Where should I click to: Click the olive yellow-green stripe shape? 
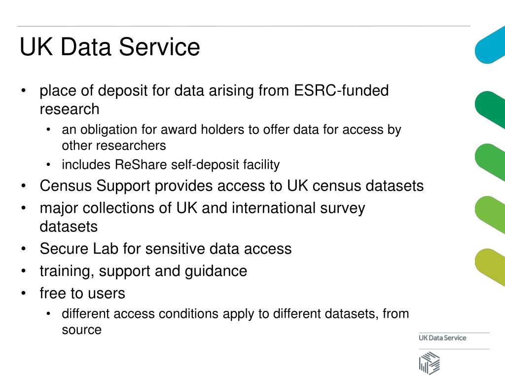[490, 267]
